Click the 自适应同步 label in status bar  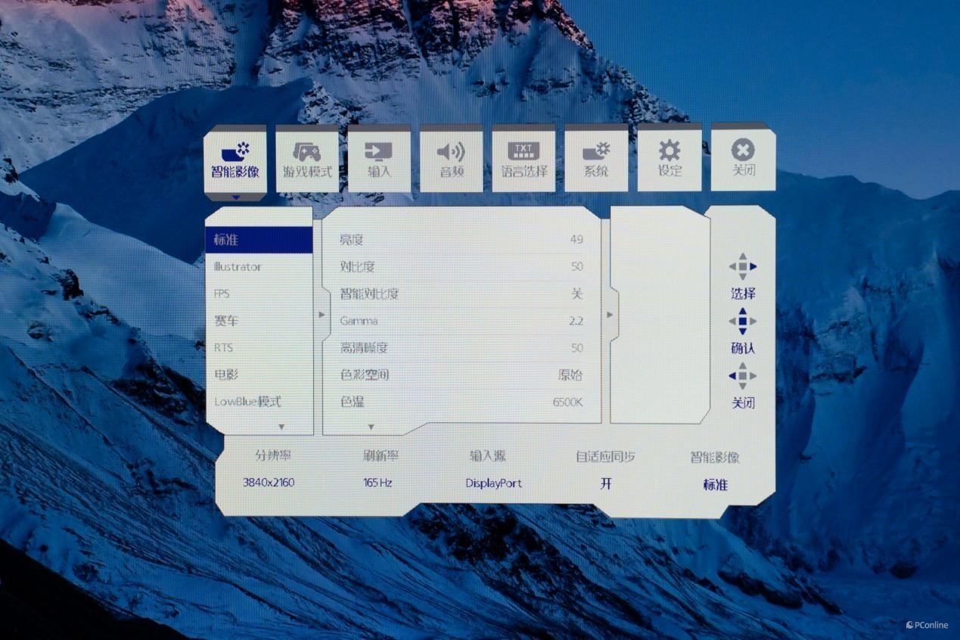click(x=605, y=457)
